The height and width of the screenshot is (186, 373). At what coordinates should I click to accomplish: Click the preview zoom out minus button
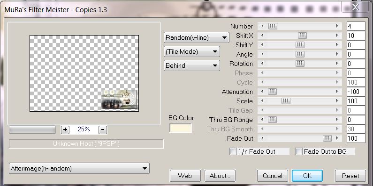click(x=103, y=129)
